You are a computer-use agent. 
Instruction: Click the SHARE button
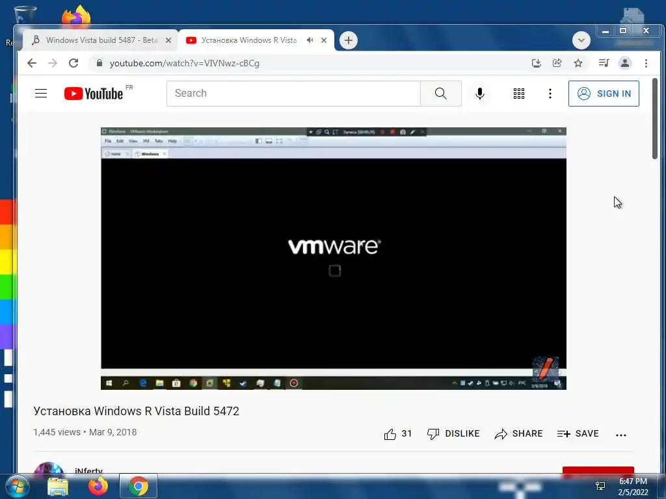[x=518, y=433]
